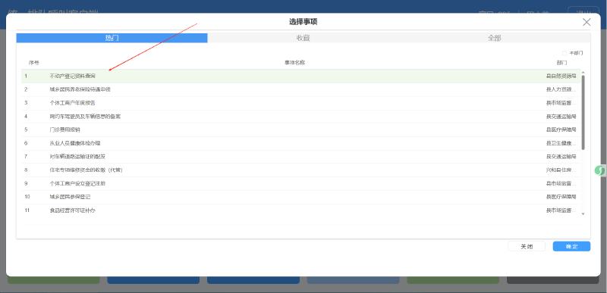Switch to the 收藏 tab
The image size is (607, 293).
[x=303, y=38]
